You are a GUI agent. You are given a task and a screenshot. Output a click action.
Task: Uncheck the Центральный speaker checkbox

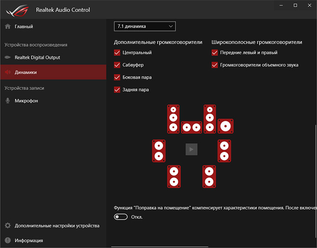click(x=117, y=53)
